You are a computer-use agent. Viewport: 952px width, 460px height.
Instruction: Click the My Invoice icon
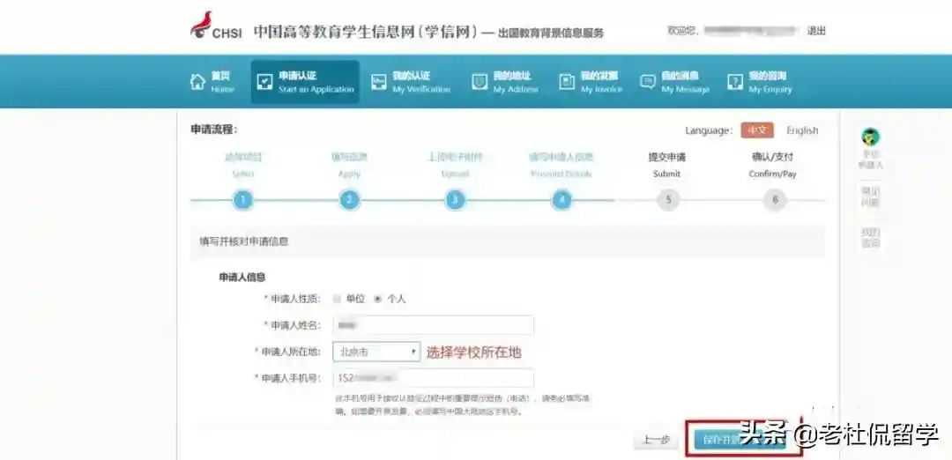coord(567,82)
